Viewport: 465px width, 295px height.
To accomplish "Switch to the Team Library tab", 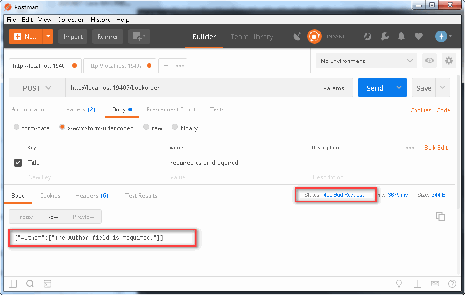I will (x=252, y=37).
